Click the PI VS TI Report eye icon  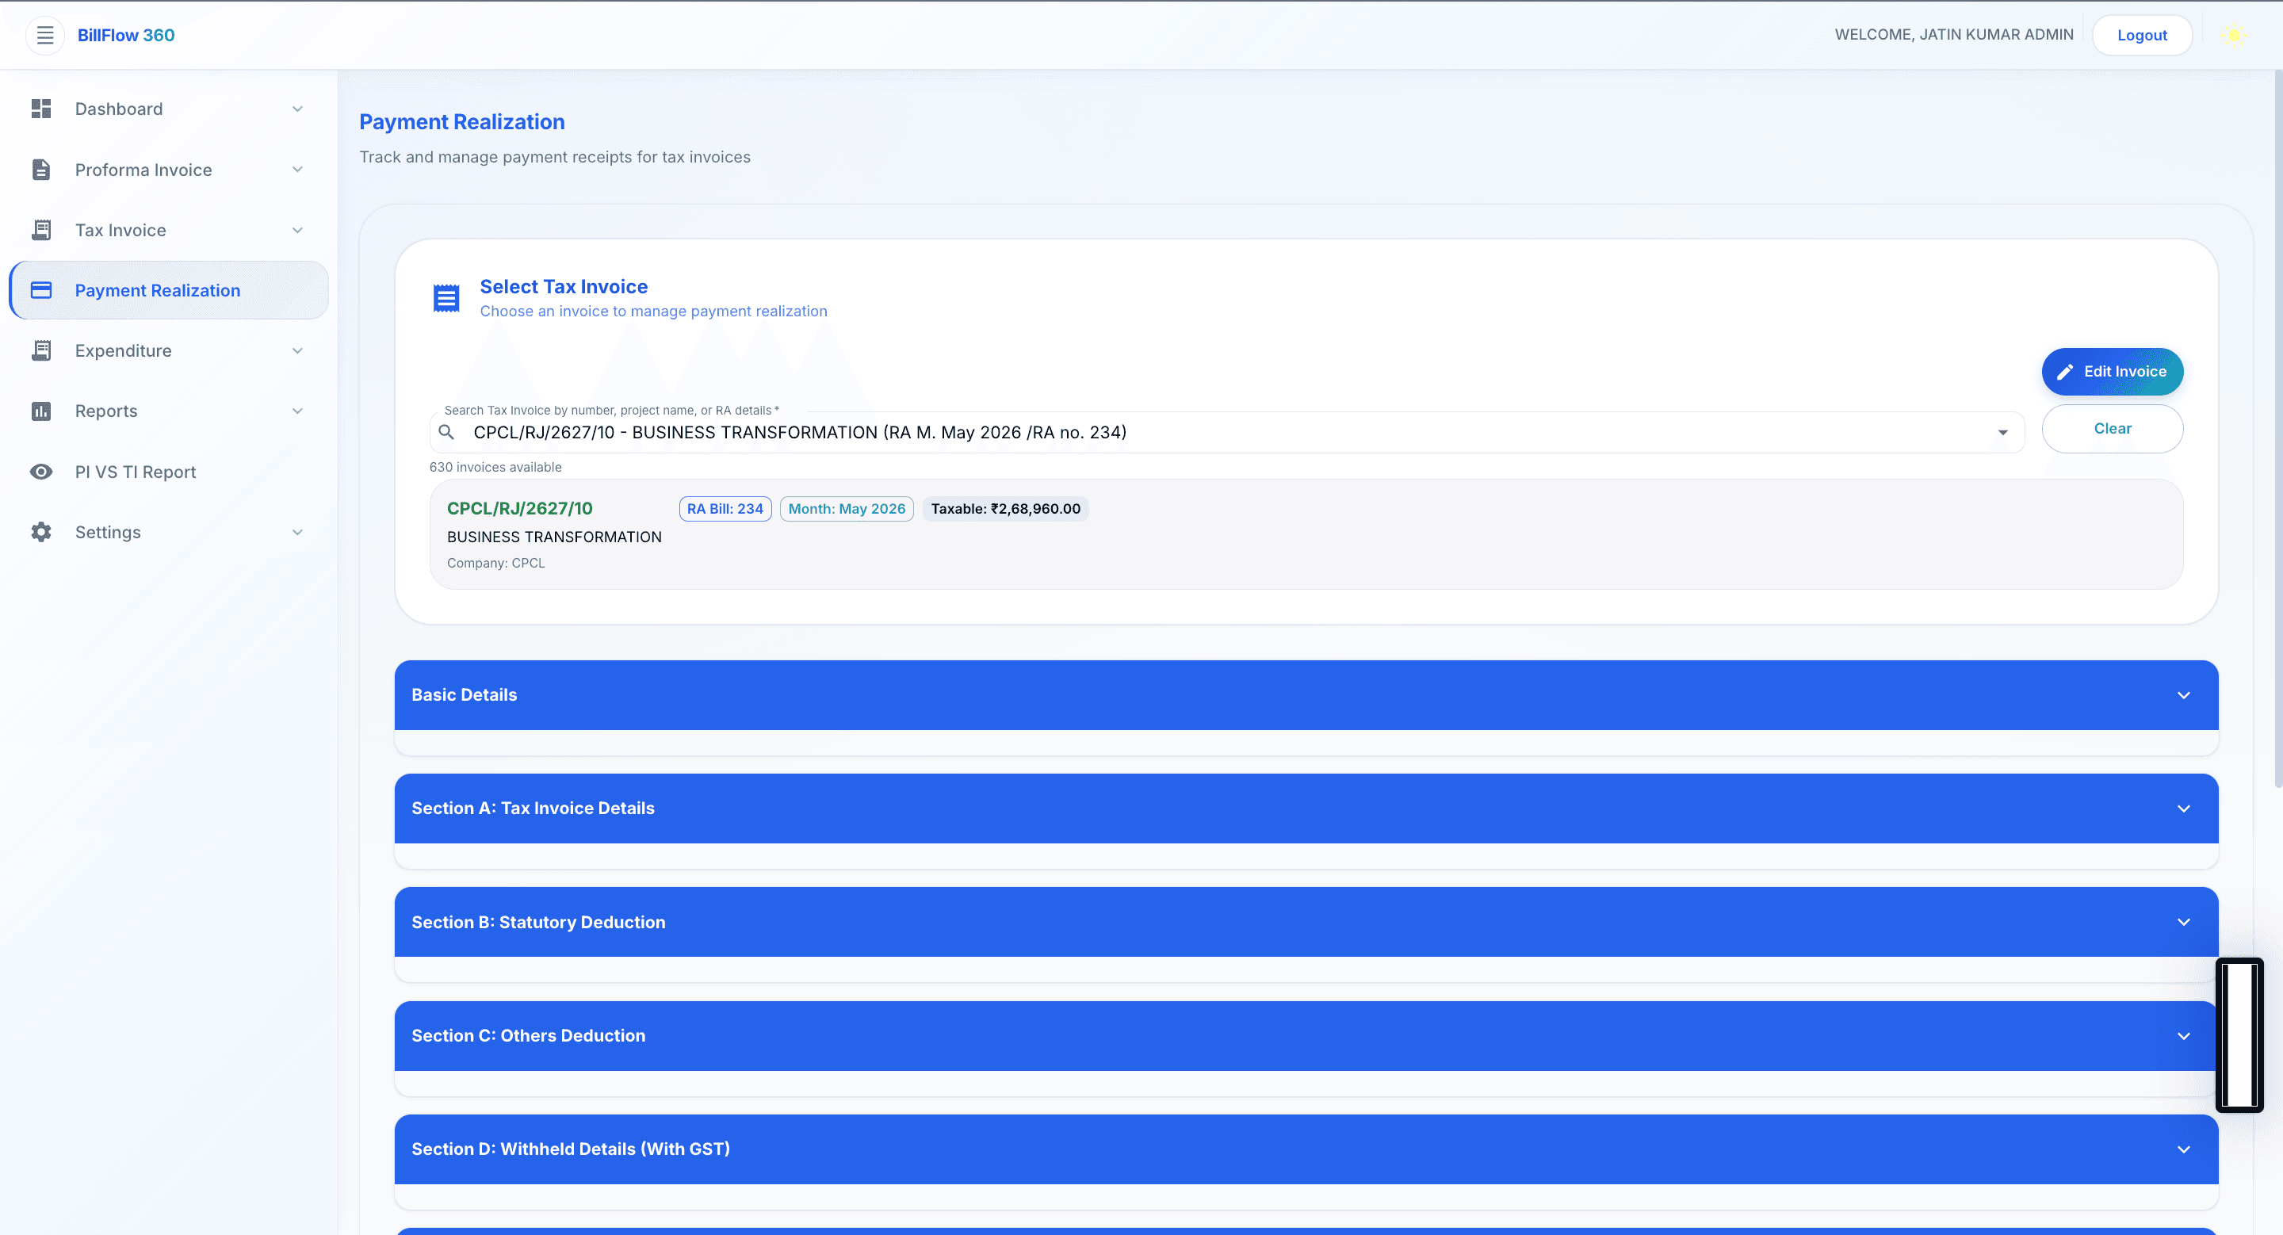(42, 472)
